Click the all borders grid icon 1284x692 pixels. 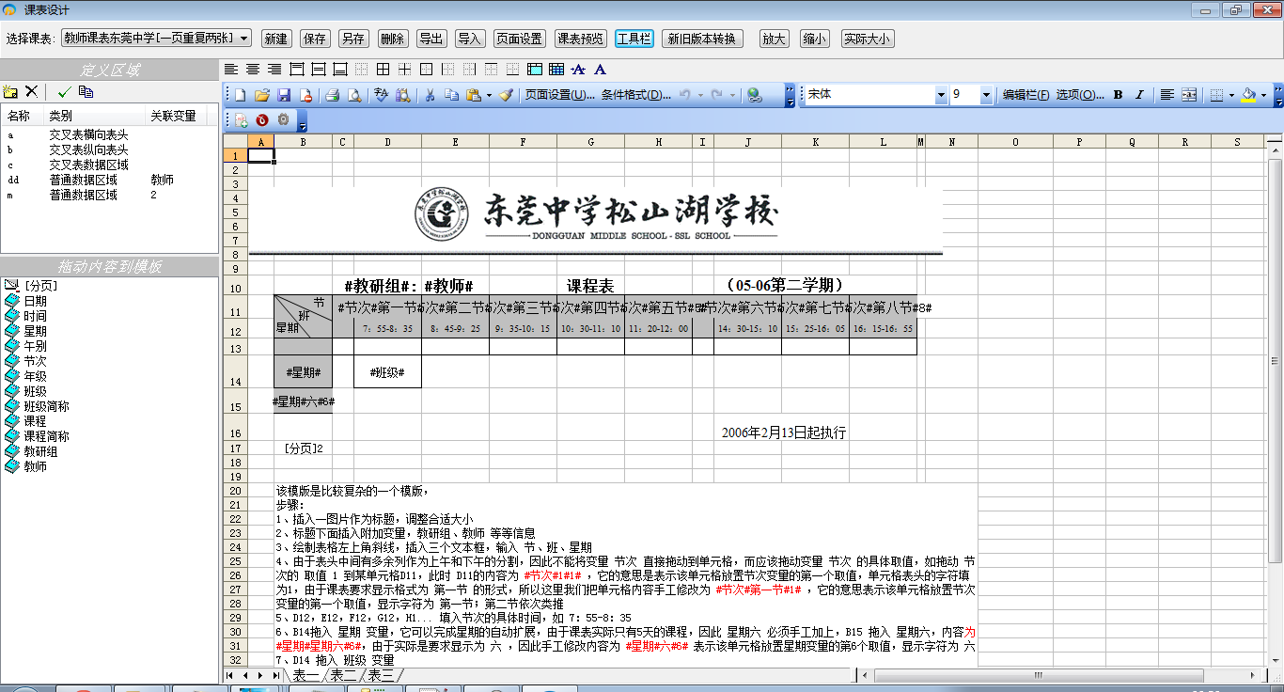383,70
